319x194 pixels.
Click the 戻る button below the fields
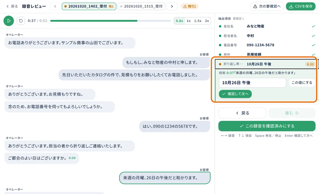[x=242, y=113]
